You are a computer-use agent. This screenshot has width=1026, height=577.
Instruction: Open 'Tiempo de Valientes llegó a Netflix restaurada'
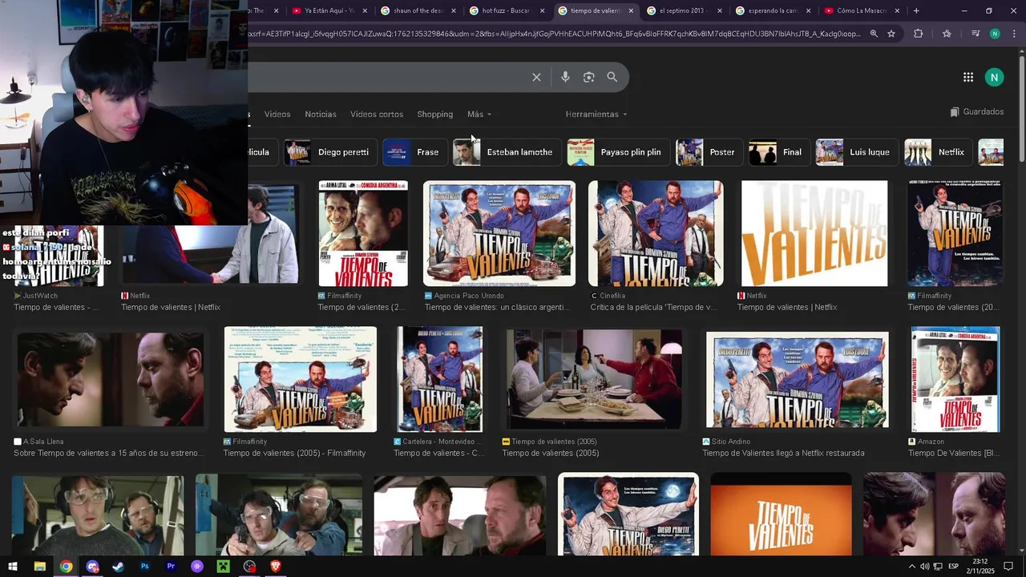pos(783,454)
